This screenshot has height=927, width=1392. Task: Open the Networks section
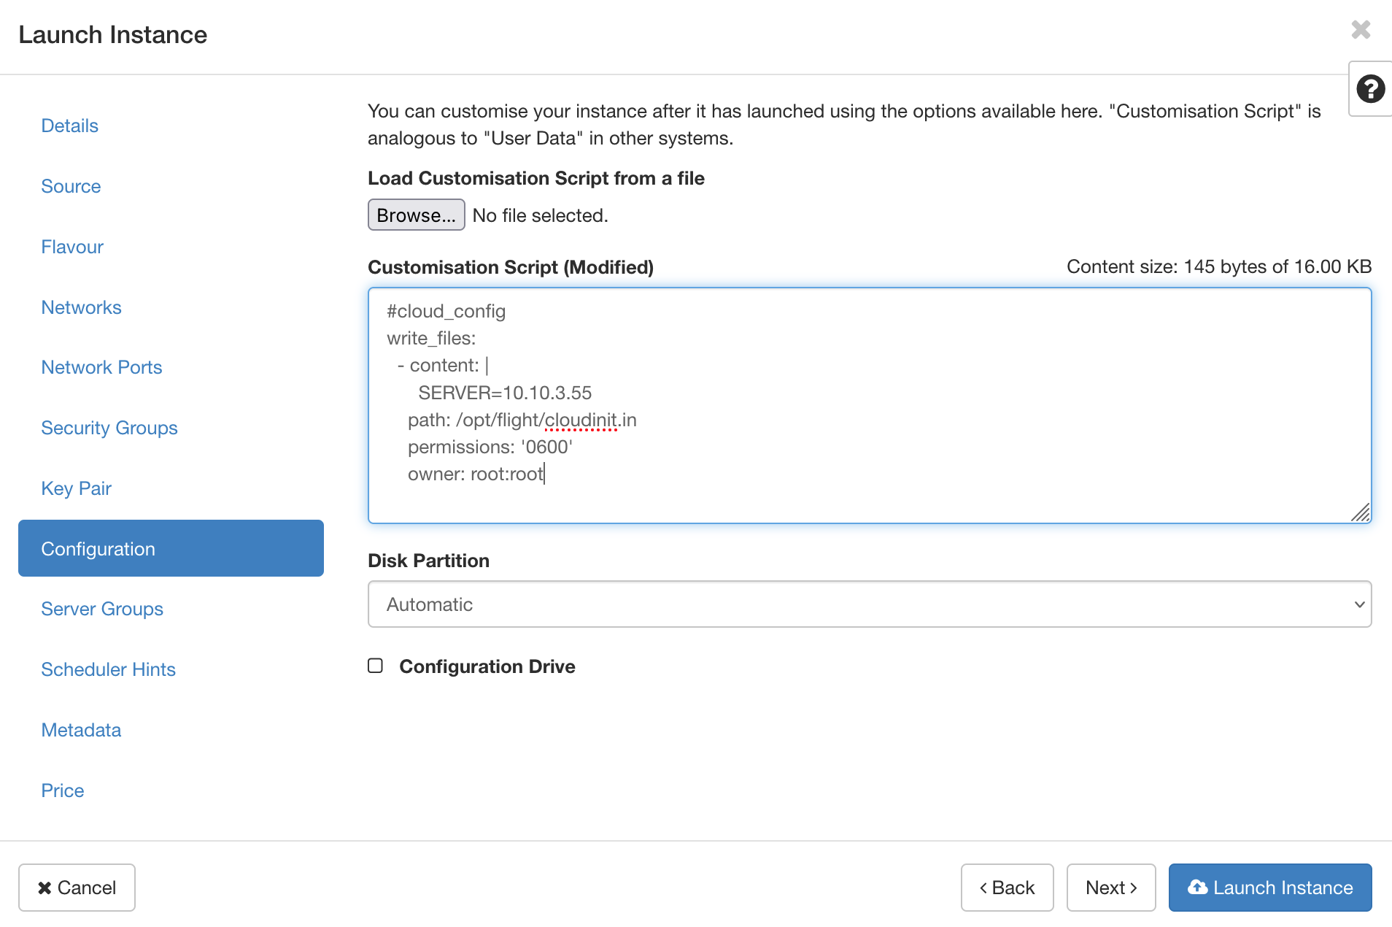point(81,307)
